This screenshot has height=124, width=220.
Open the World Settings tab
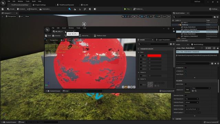pos(197,44)
